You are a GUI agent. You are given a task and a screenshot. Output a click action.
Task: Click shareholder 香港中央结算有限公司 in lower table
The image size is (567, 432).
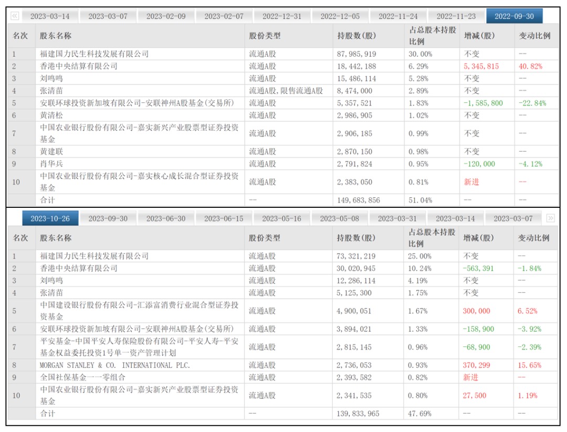79,268
